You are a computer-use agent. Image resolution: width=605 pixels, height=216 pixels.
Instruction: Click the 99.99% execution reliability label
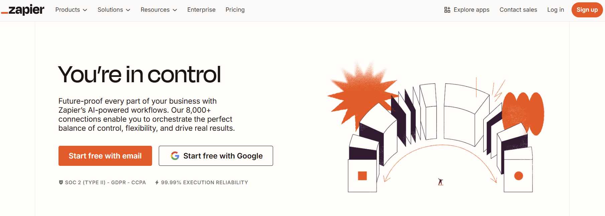(205, 182)
